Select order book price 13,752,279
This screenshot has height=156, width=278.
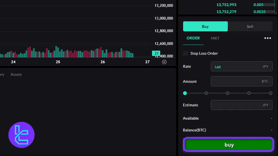point(226,12)
